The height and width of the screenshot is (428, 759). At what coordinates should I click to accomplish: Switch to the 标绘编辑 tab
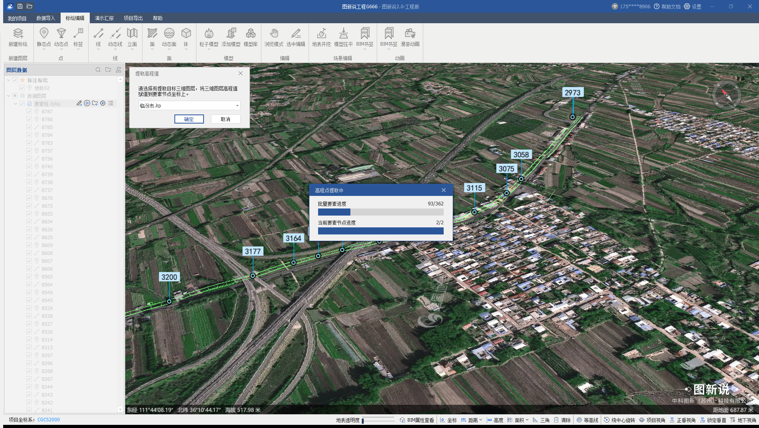(75, 18)
